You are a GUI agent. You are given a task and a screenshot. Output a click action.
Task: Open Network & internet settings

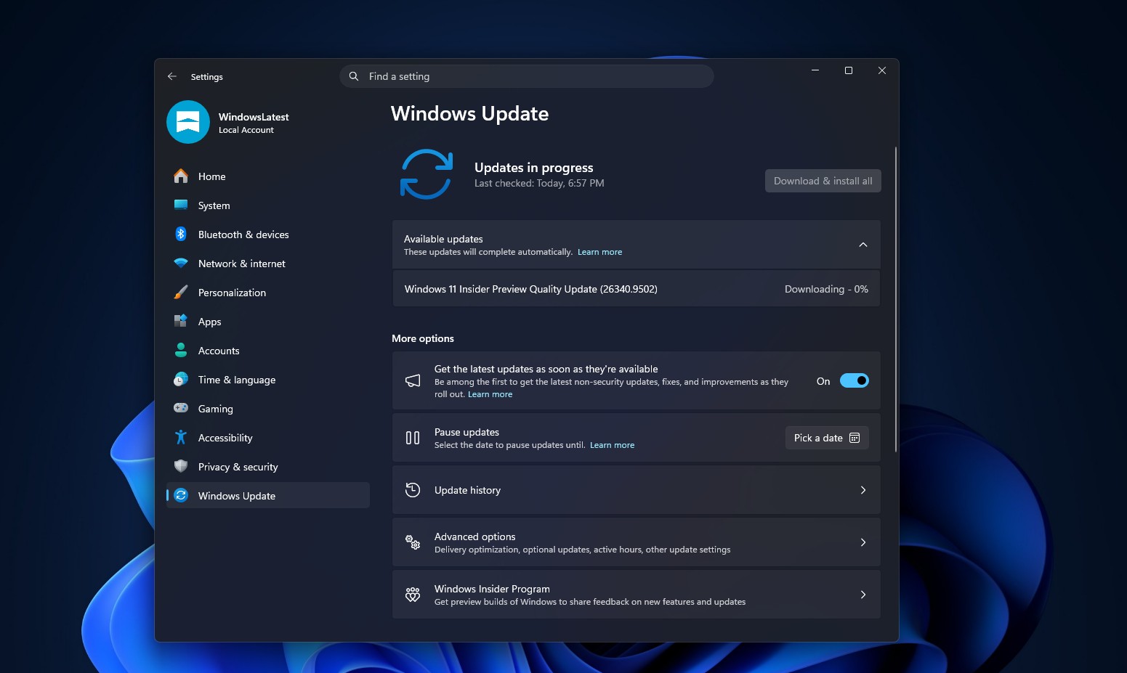coord(268,264)
